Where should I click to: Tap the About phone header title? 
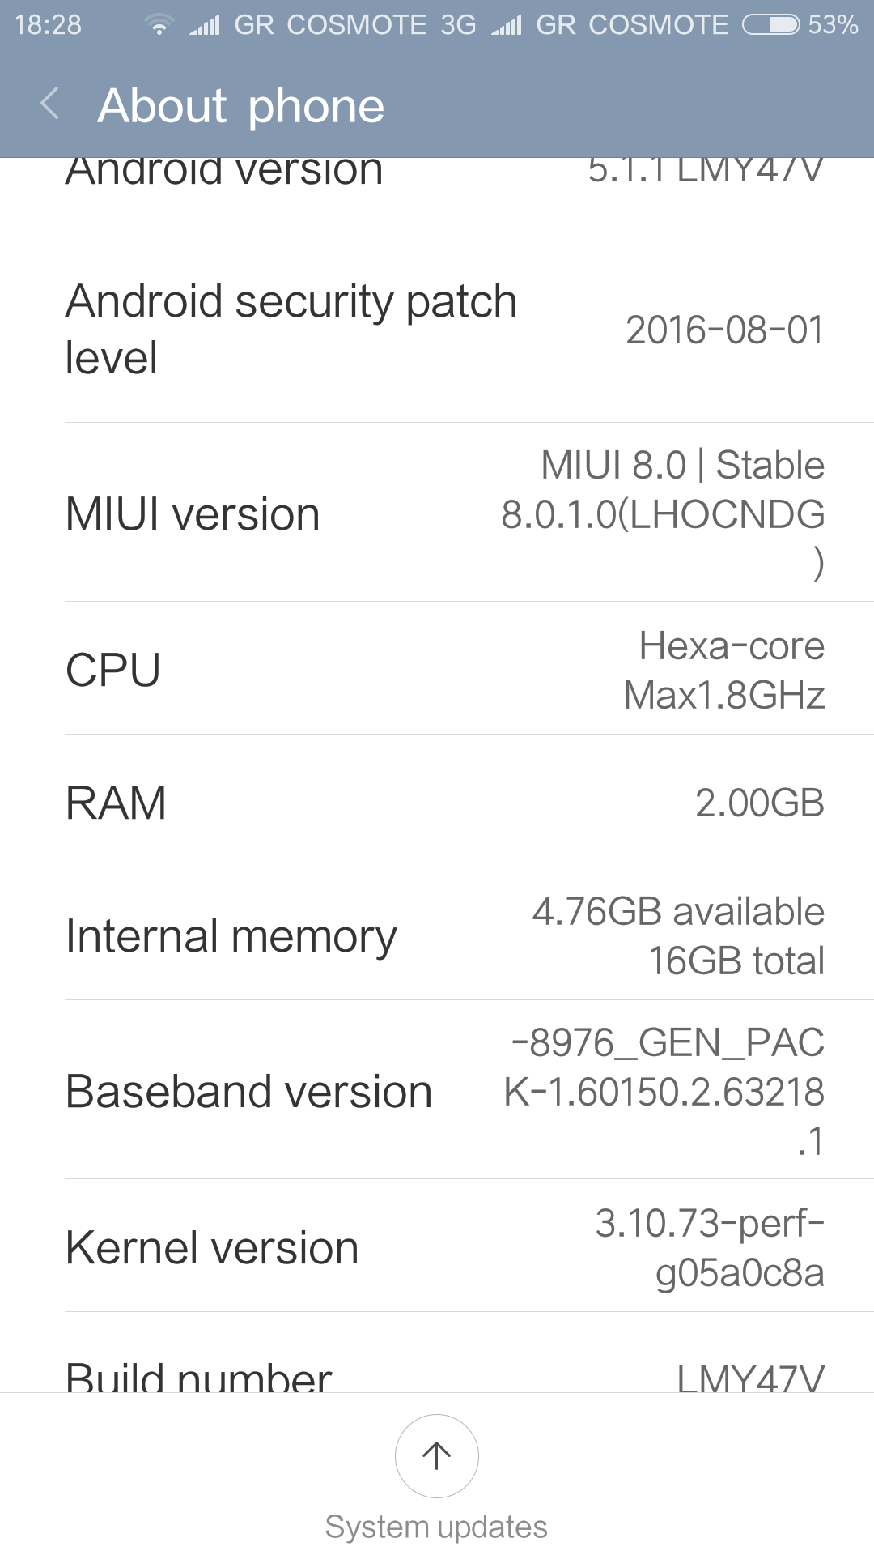tap(241, 105)
